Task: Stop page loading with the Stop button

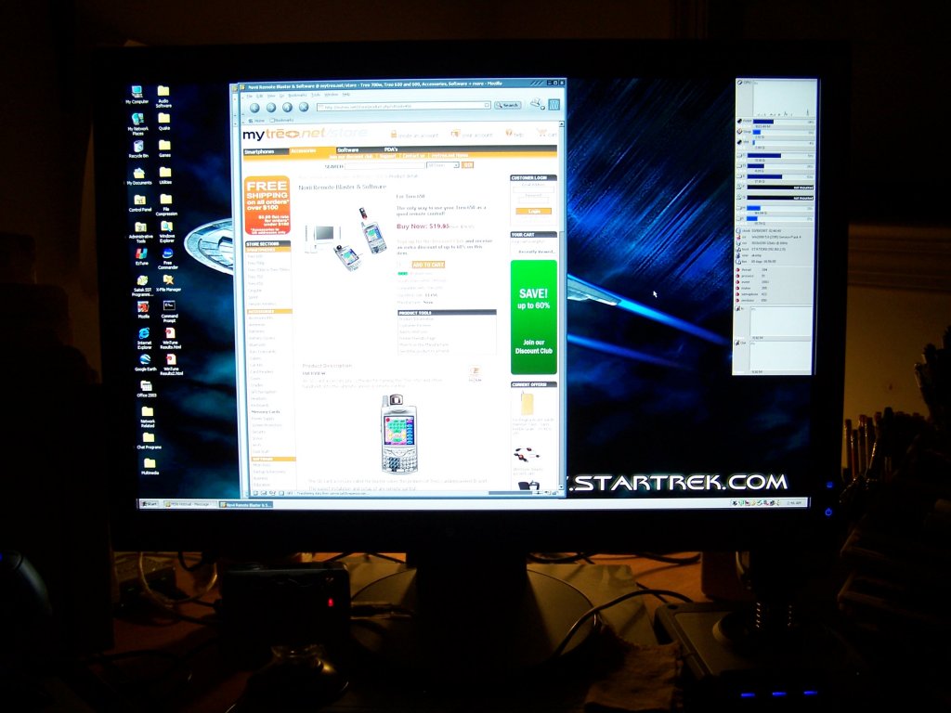Action: (x=304, y=108)
